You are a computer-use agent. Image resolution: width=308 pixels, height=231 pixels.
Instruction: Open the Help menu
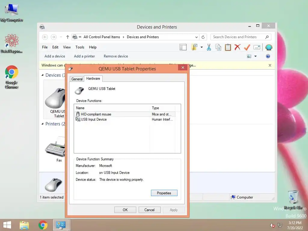click(93, 47)
